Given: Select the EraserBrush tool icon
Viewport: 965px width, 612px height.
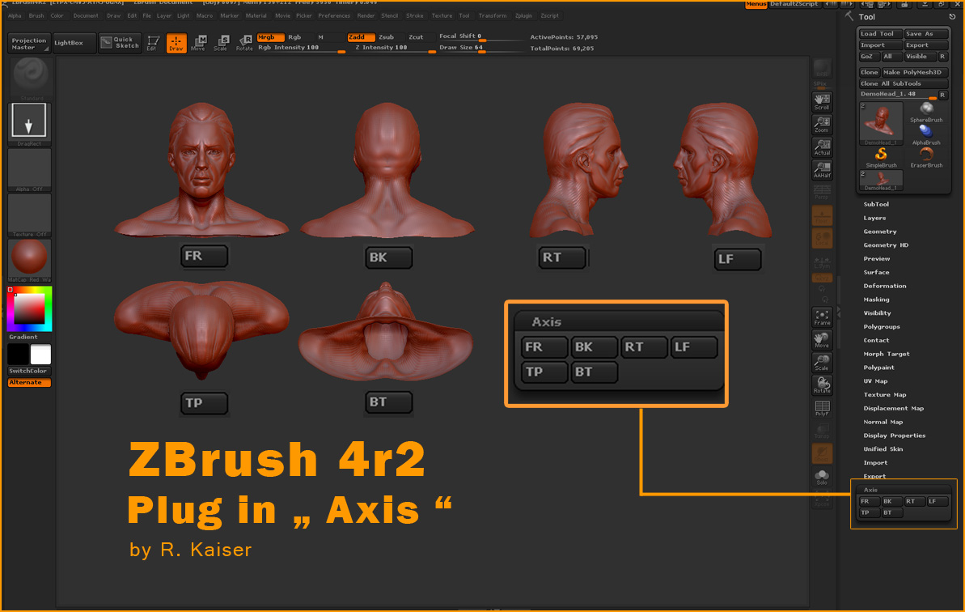Looking at the screenshot, I should 926,156.
